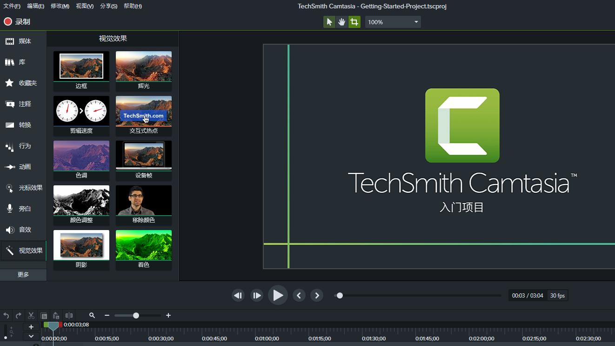Open the Annotations (注释) panel
Viewport: 615px width, 346px height.
coord(23,104)
